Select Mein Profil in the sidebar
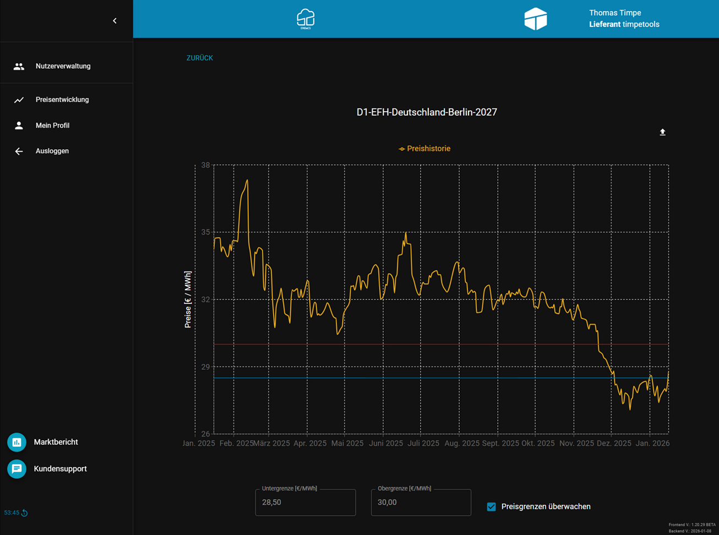 tap(52, 125)
